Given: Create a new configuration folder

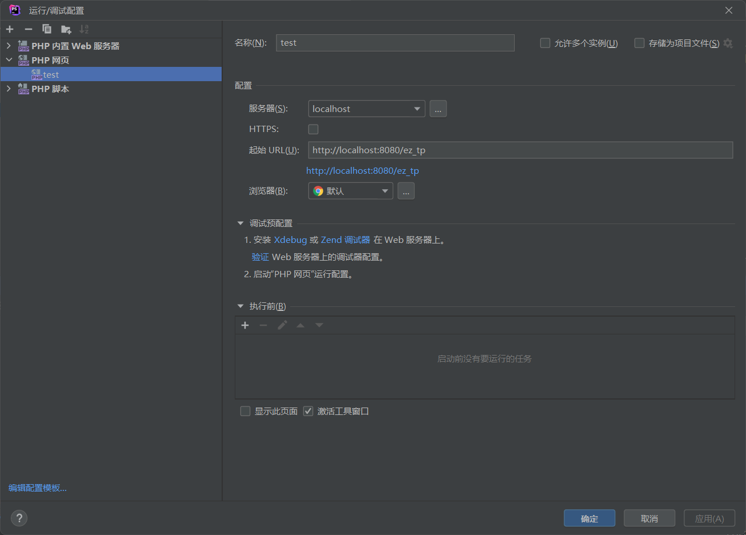Looking at the screenshot, I should click(x=66, y=29).
